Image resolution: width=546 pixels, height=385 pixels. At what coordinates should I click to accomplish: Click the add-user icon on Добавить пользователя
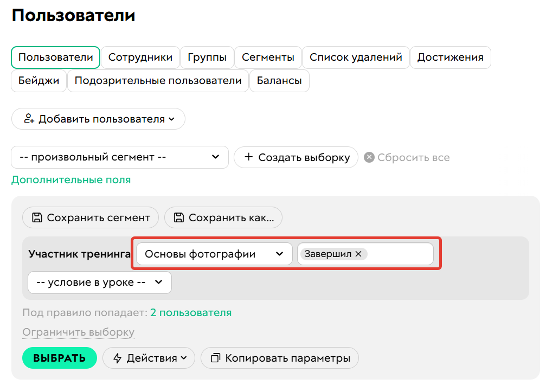[x=30, y=119]
